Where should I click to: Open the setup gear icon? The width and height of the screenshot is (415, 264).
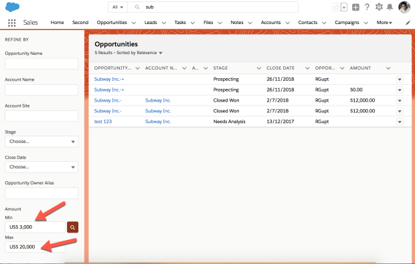point(379,7)
